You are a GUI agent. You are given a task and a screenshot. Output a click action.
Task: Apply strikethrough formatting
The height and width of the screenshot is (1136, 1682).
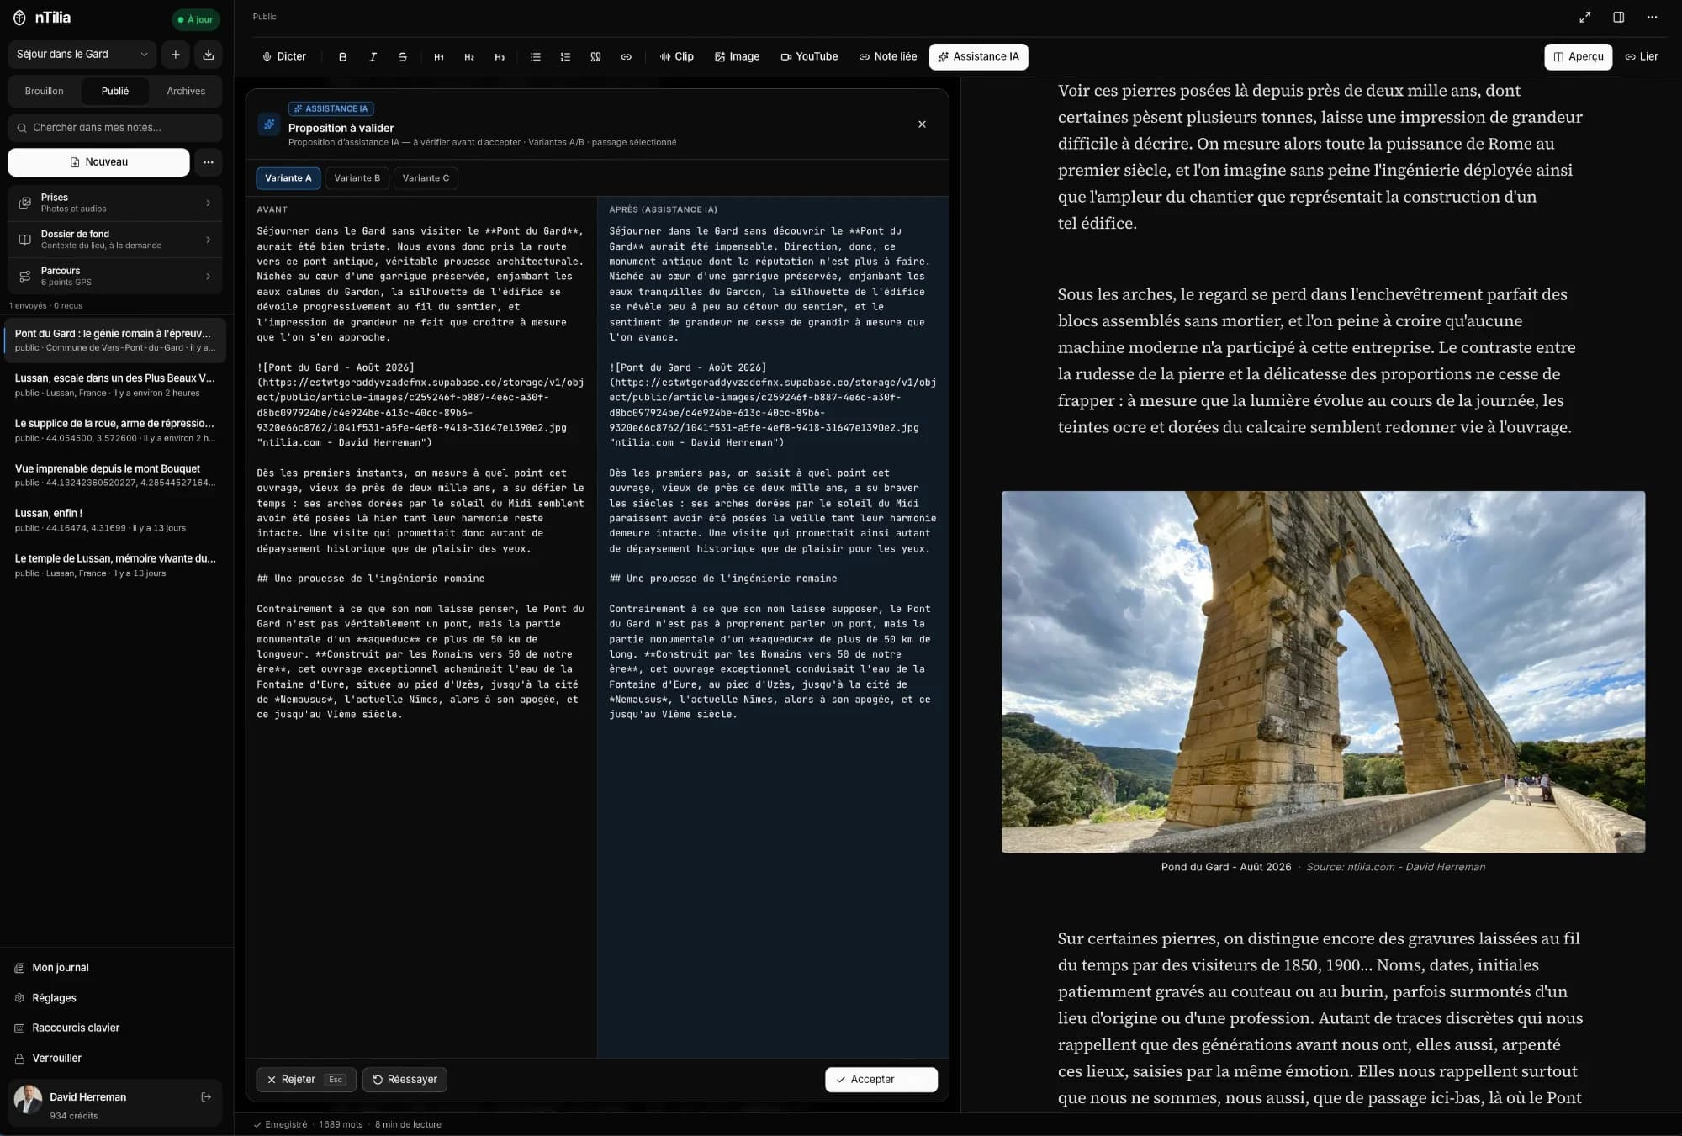(403, 56)
